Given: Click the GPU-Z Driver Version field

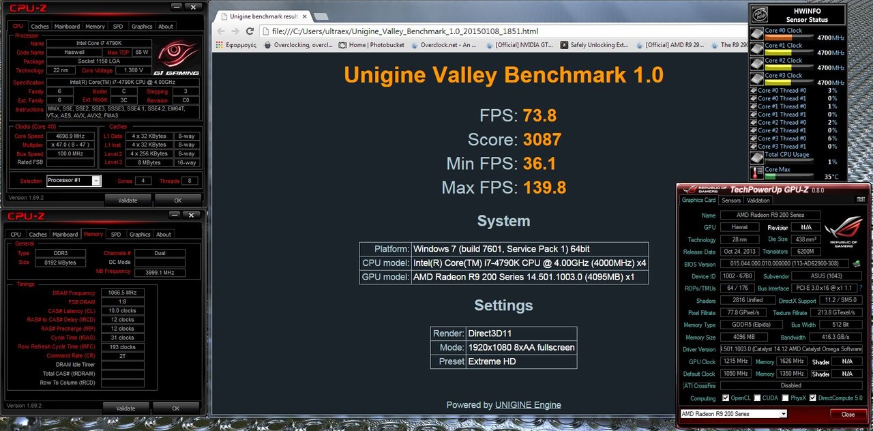Looking at the screenshot, I should pyautogui.click(x=791, y=348).
